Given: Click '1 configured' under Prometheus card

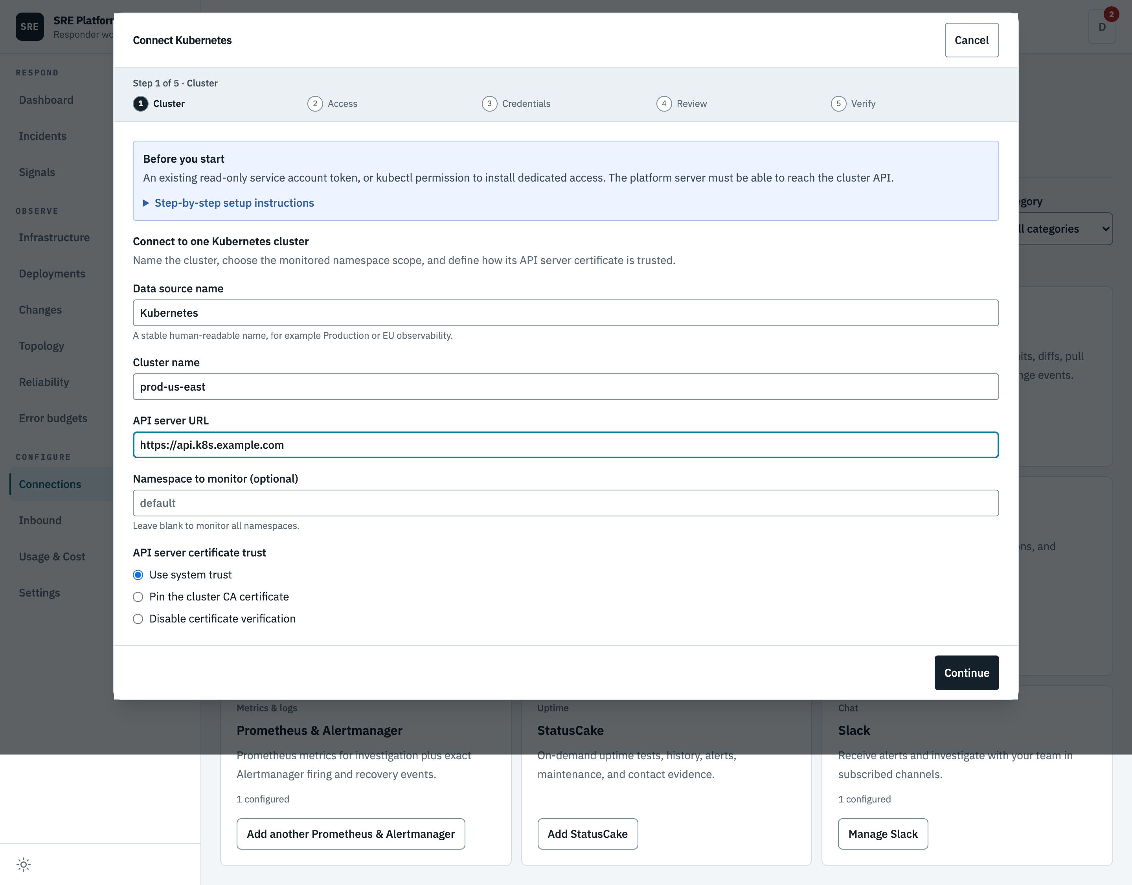Looking at the screenshot, I should pyautogui.click(x=263, y=799).
